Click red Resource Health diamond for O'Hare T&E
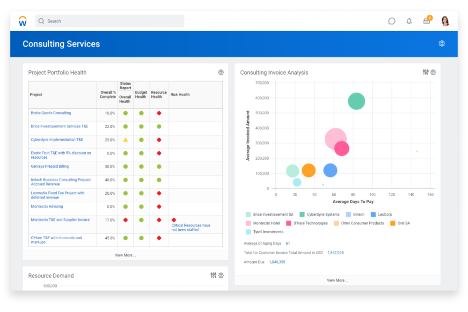 pyautogui.click(x=159, y=238)
